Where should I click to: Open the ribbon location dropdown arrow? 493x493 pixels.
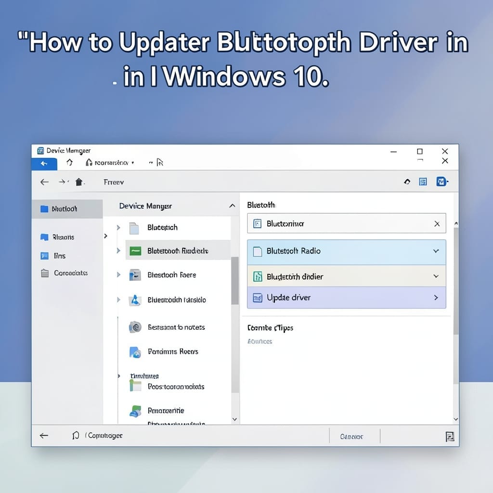click(133, 163)
